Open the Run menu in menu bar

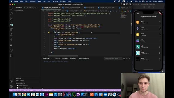(x=49, y=1)
